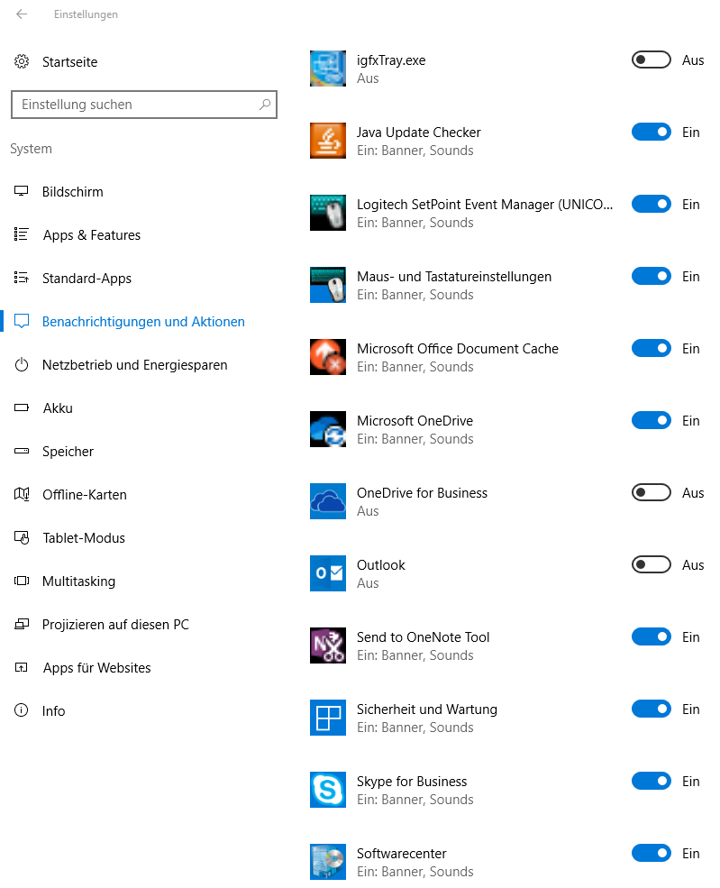
Task: Open Speicher settings page
Action: click(x=68, y=452)
